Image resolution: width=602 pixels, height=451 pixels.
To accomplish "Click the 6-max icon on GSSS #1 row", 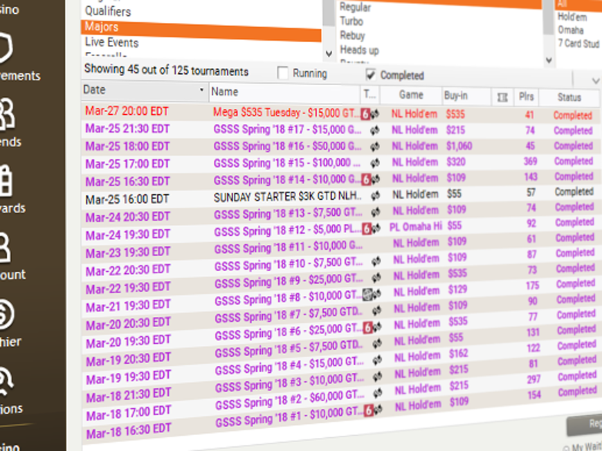I will click(369, 411).
